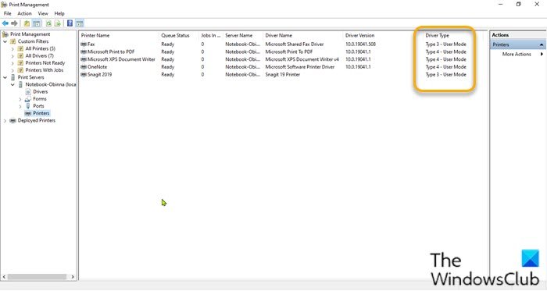Sort by the Jobs In column header
The height and width of the screenshot is (291, 547).
point(211,36)
